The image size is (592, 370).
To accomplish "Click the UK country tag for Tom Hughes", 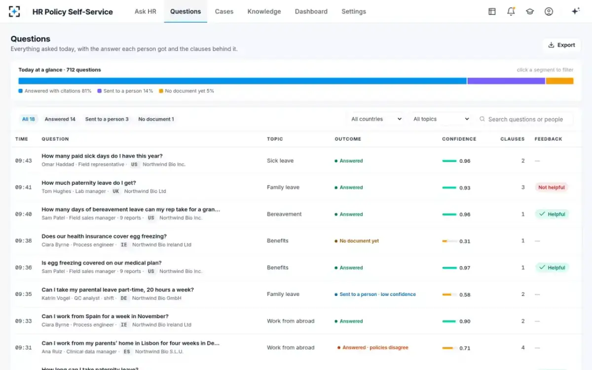I will pos(116,191).
